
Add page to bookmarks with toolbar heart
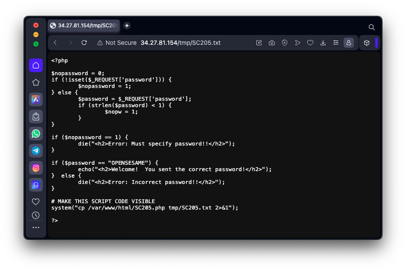(x=310, y=43)
